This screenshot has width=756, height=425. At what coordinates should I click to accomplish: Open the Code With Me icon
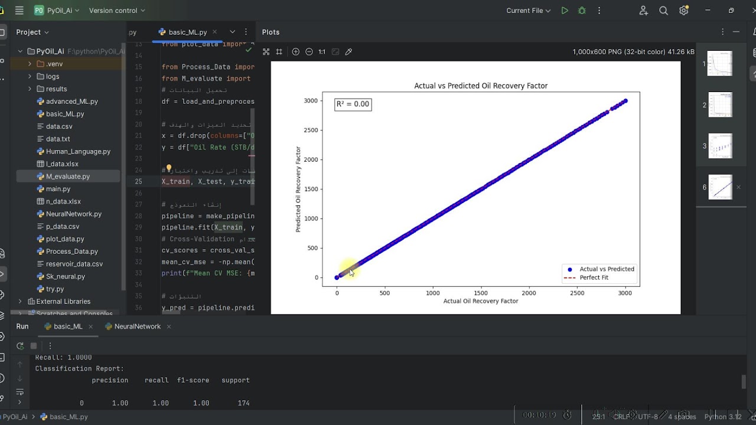click(x=643, y=11)
